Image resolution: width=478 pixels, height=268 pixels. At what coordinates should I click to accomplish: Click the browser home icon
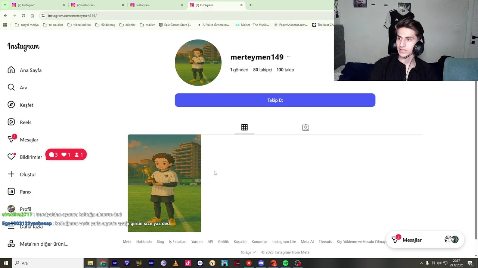tap(32, 16)
